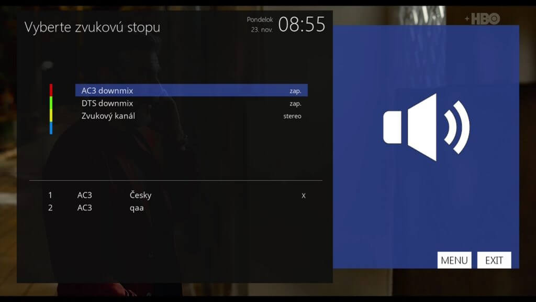Toggle the AC3 downmix 'zap.' value
This screenshot has width=536, height=302.
click(295, 91)
